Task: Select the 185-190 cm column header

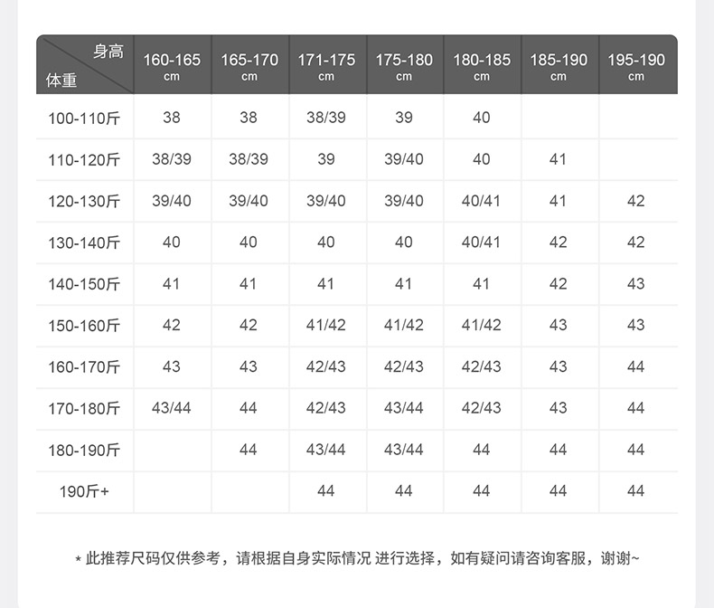Action: pyautogui.click(x=559, y=66)
